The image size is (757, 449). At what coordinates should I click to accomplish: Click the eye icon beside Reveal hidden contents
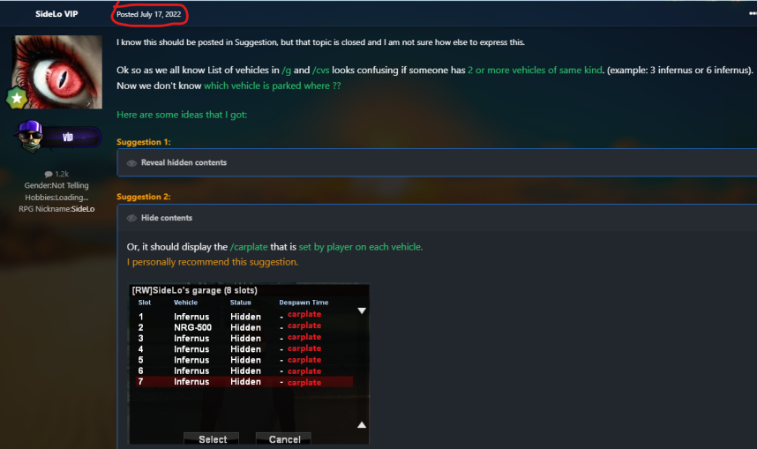tap(131, 163)
